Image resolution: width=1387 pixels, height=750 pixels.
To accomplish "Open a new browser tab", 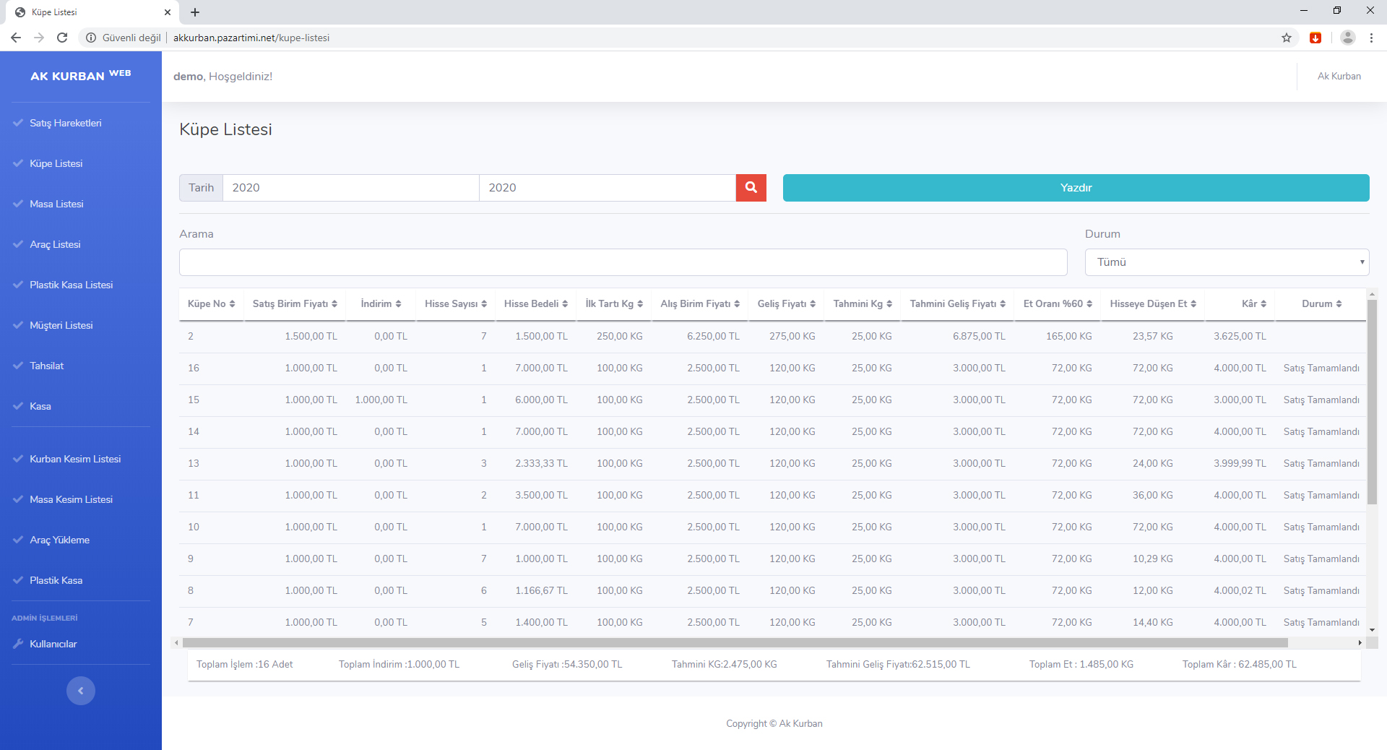I will [x=195, y=12].
